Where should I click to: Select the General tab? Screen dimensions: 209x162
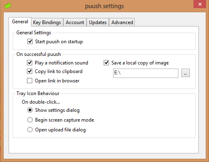pos(20,22)
